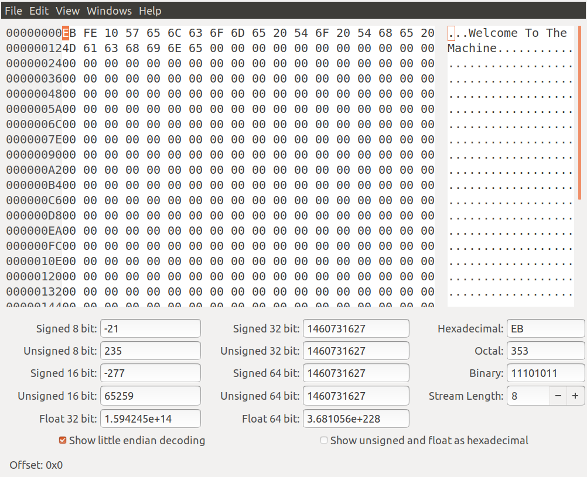Select the Octal value field
The height and width of the screenshot is (477, 587).
pyautogui.click(x=545, y=351)
